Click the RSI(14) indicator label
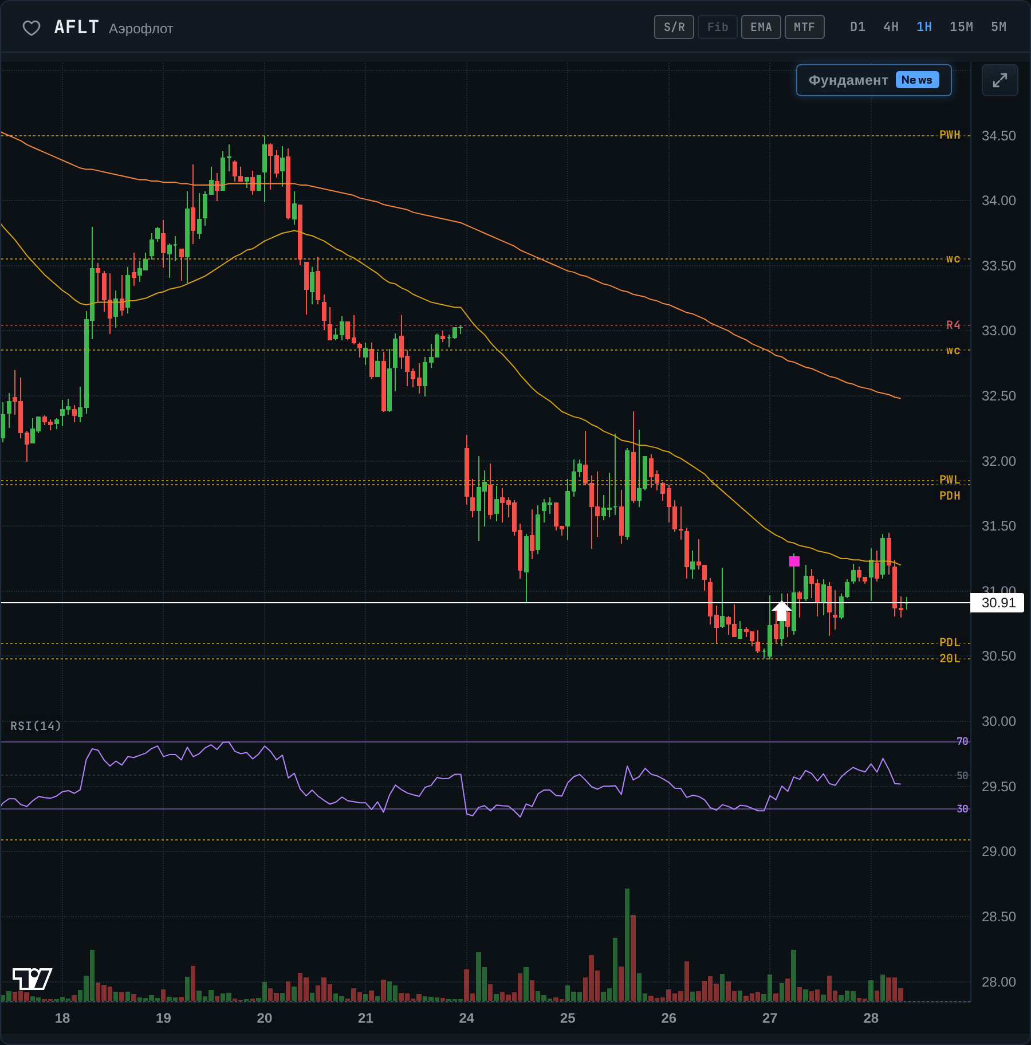Image resolution: width=1031 pixels, height=1045 pixels. pos(36,726)
